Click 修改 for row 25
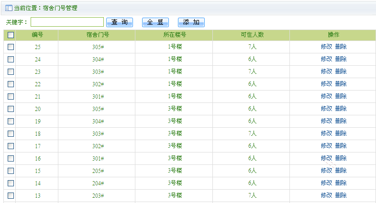The height and width of the screenshot is (203, 376). (326, 47)
